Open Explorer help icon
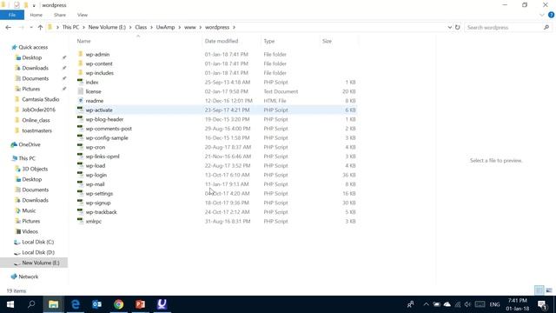The height and width of the screenshot is (313, 556). 551,15
